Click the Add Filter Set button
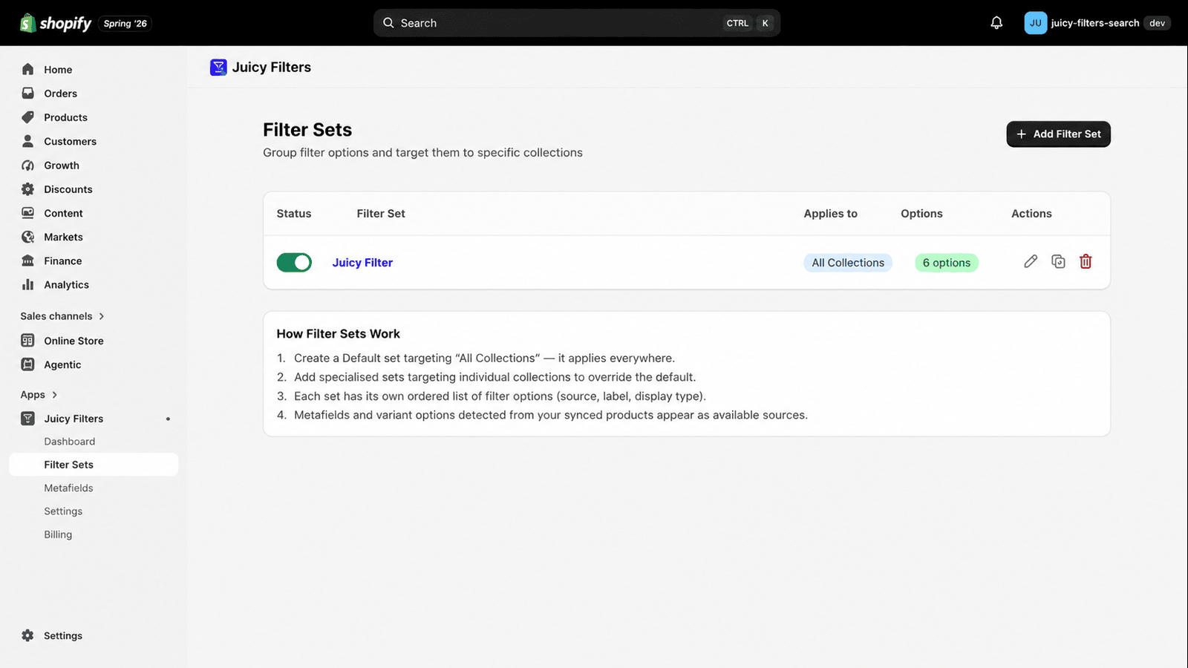 (1058, 134)
